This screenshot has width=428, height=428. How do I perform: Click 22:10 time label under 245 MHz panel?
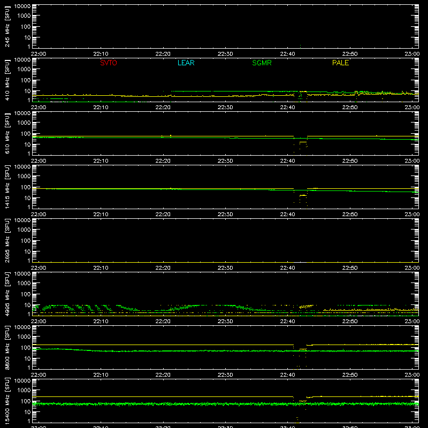(x=101, y=54)
